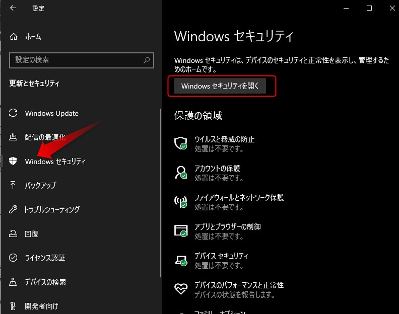Open 回復 settings page
Screen dimensions: 399x314
tap(32, 233)
